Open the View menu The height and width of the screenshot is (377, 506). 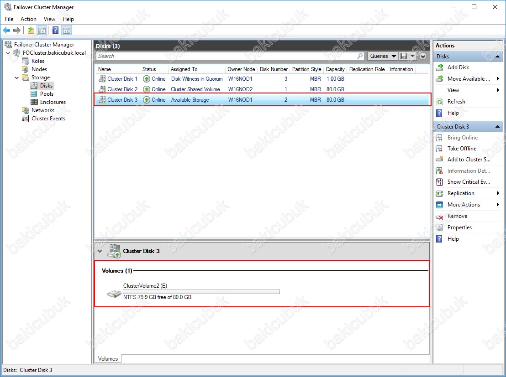pyautogui.click(x=49, y=19)
